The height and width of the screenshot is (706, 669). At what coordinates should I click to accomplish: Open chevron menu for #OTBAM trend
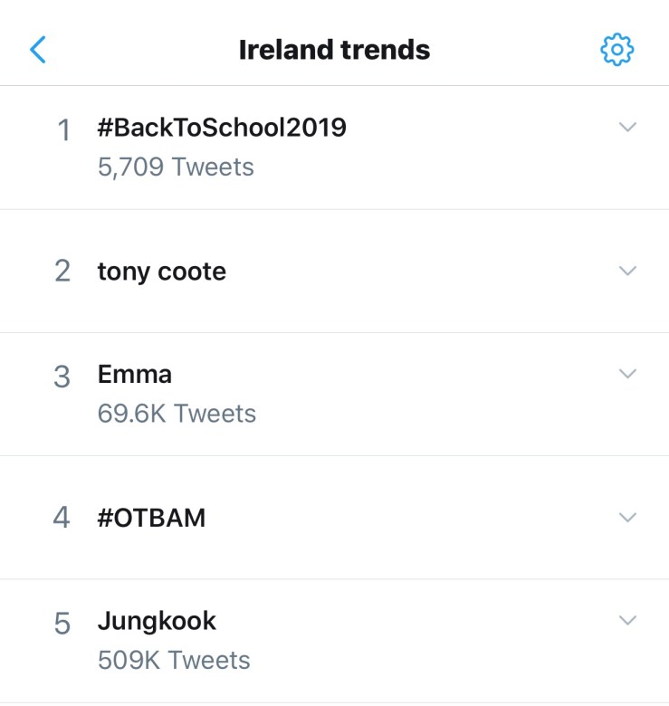coord(627,517)
